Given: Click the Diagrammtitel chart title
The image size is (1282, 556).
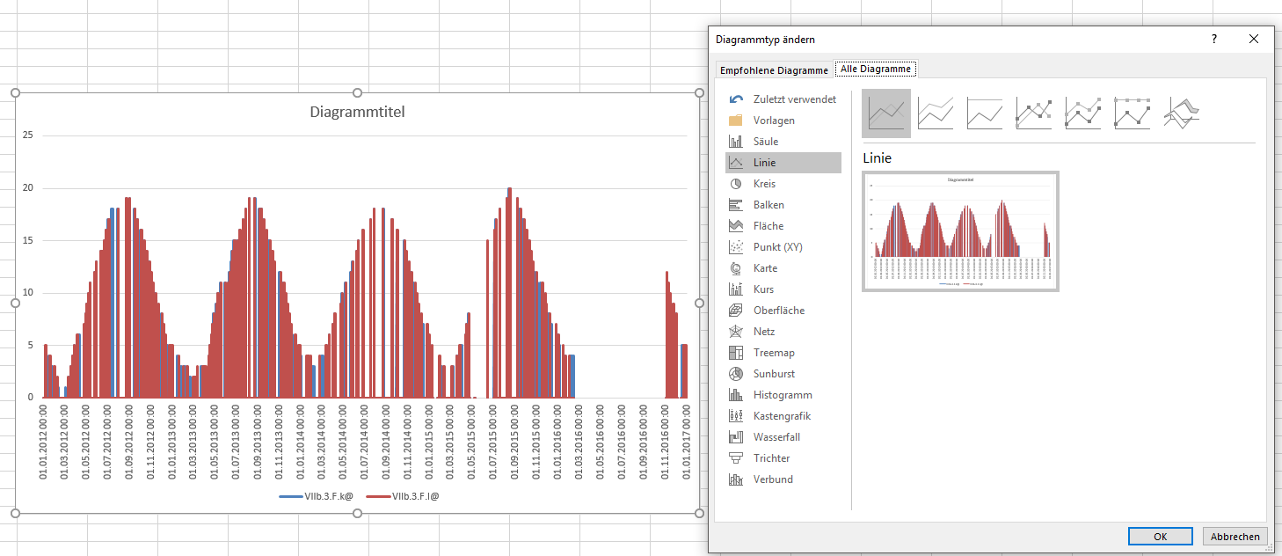Looking at the screenshot, I should pyautogui.click(x=357, y=112).
